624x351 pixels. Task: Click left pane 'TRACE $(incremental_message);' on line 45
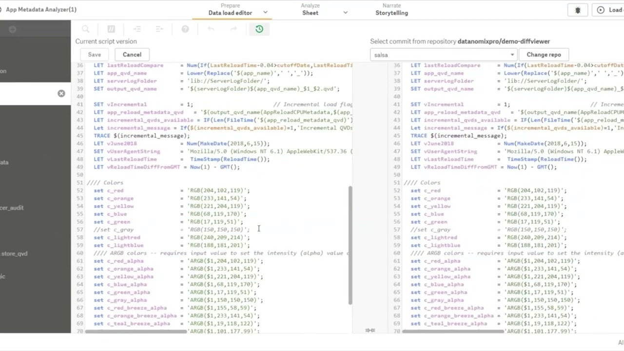tap(142, 136)
